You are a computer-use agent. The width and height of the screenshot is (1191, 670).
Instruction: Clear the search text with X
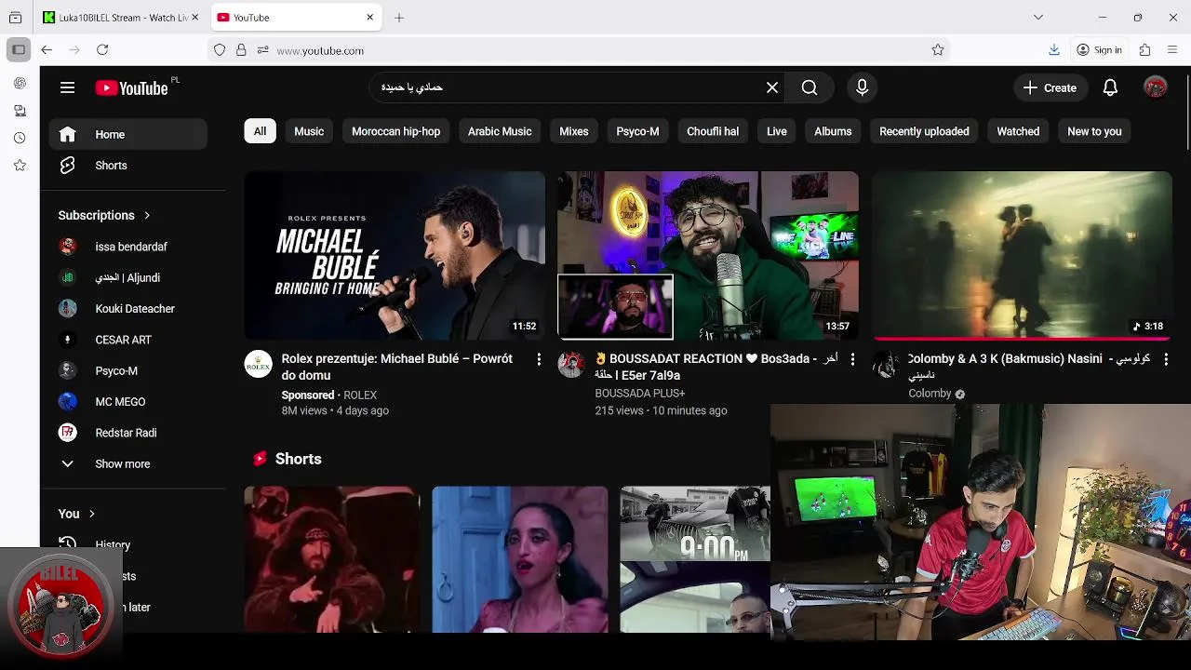pos(772,87)
